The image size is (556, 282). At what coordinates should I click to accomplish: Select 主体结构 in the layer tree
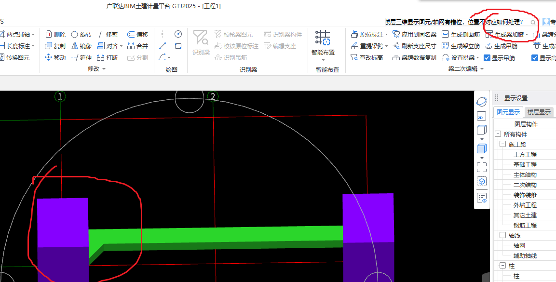click(525, 175)
